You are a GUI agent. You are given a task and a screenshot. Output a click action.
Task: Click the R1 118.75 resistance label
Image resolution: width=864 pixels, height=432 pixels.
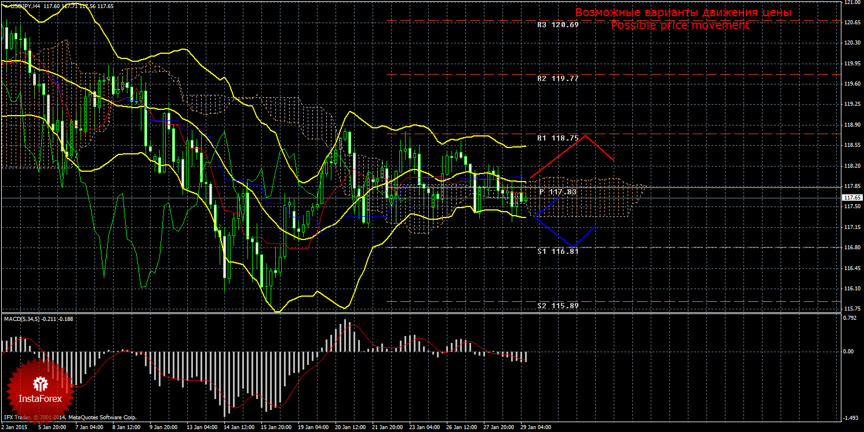557,139
